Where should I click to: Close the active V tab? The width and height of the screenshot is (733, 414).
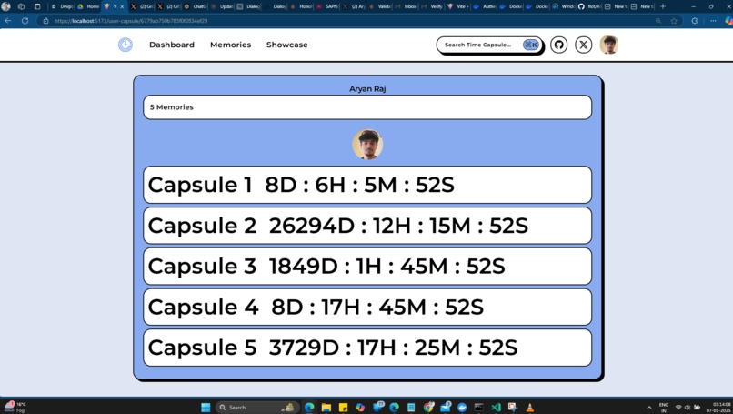(122, 6)
